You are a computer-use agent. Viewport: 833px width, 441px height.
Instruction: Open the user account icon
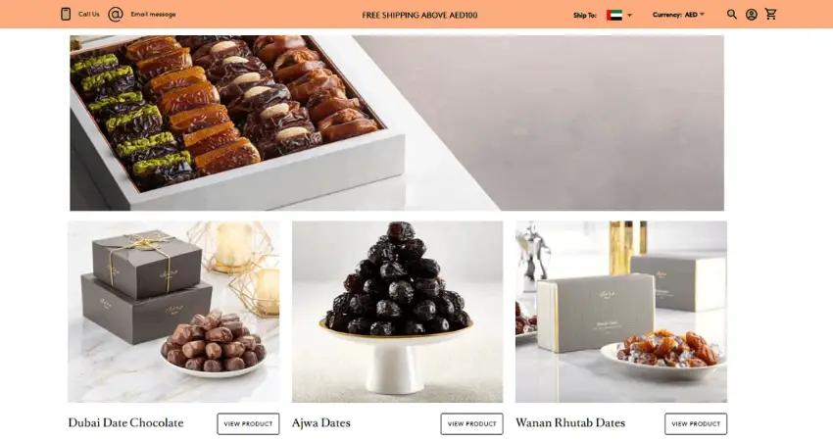click(752, 15)
